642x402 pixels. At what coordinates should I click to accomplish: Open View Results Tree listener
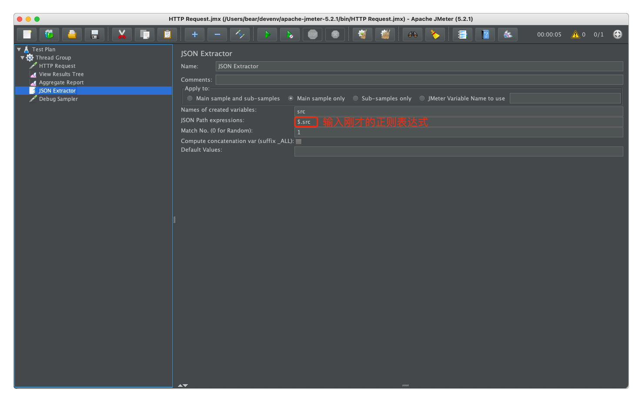pos(61,74)
